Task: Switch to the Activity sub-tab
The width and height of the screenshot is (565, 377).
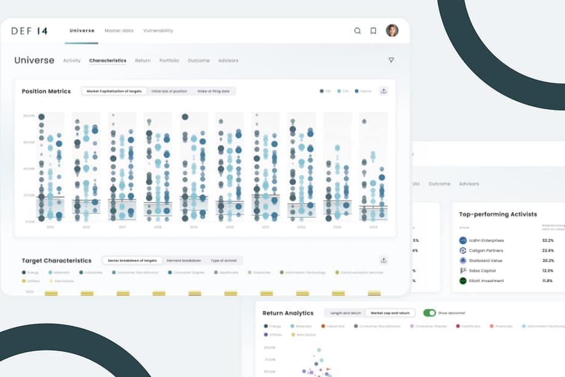Action: point(72,61)
